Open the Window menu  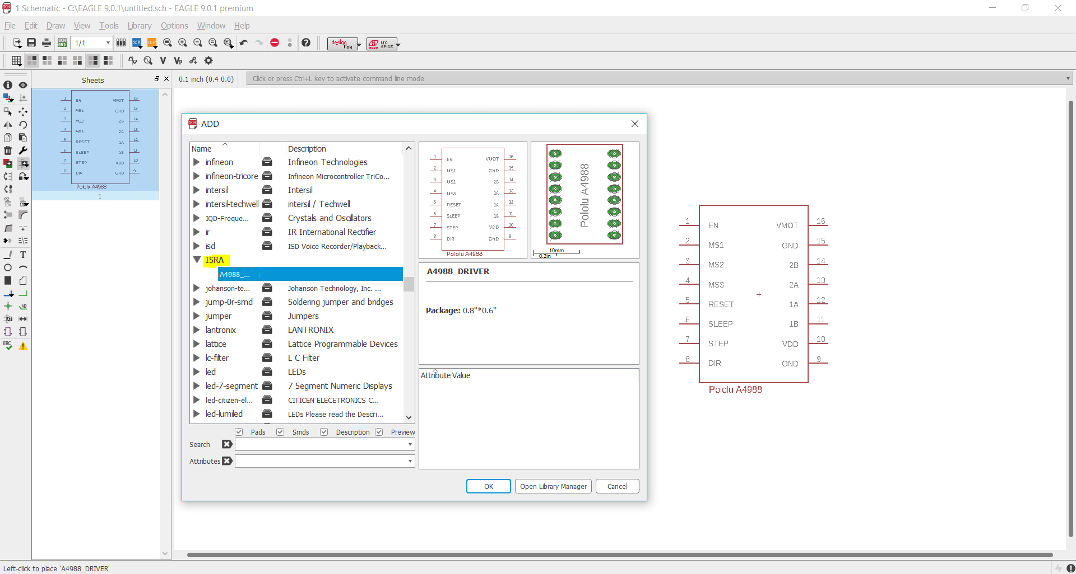(x=211, y=26)
